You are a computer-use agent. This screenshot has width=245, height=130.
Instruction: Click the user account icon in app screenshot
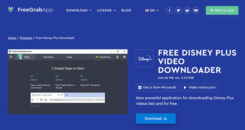[x=117, y=57]
